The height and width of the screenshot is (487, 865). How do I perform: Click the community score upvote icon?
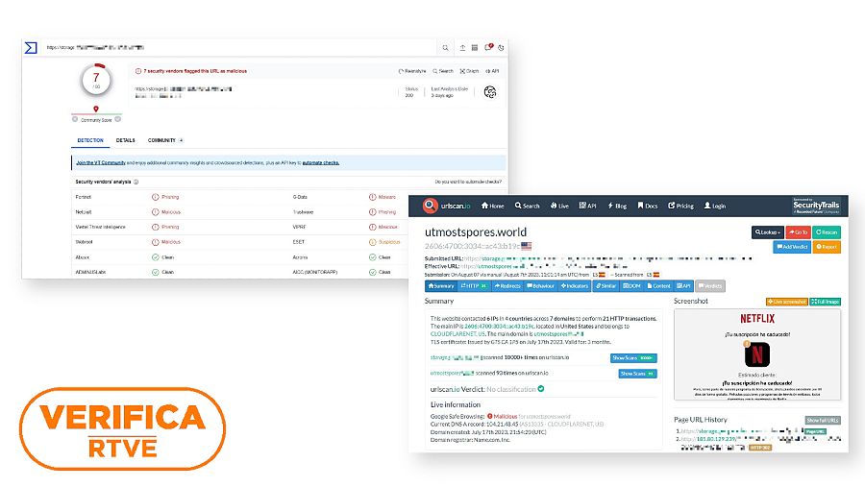point(117,119)
